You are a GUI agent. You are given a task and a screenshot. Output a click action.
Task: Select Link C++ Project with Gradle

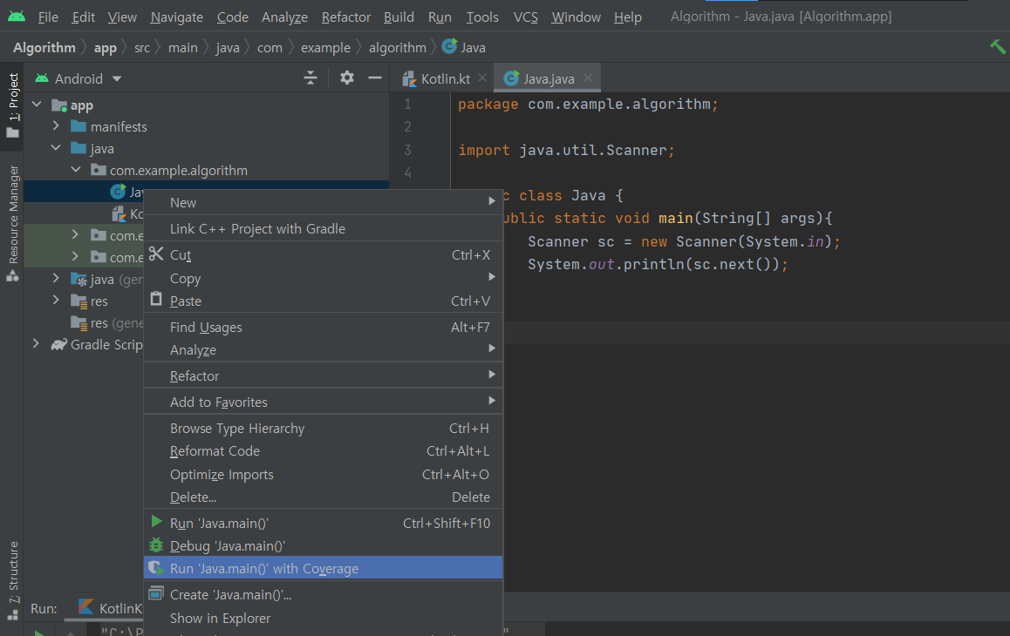[324, 228]
